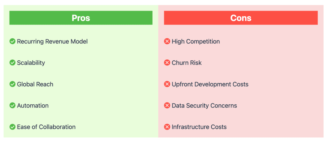Click the green check icon beside Recurring Revenue Model
The image size is (327, 142).
coord(12,41)
